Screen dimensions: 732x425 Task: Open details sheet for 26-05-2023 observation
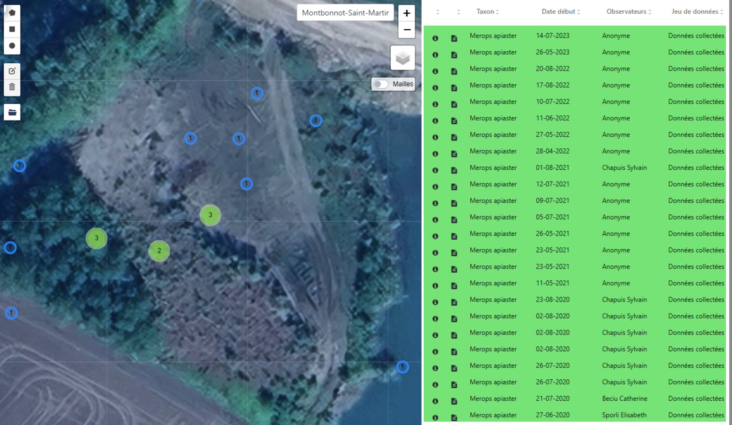pyautogui.click(x=454, y=55)
